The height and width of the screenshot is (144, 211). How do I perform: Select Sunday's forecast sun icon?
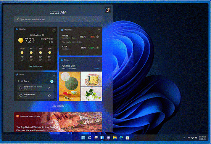click(50, 53)
